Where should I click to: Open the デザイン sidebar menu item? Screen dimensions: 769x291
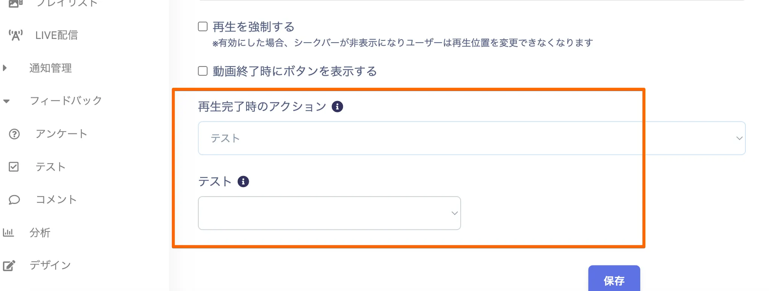50,265
